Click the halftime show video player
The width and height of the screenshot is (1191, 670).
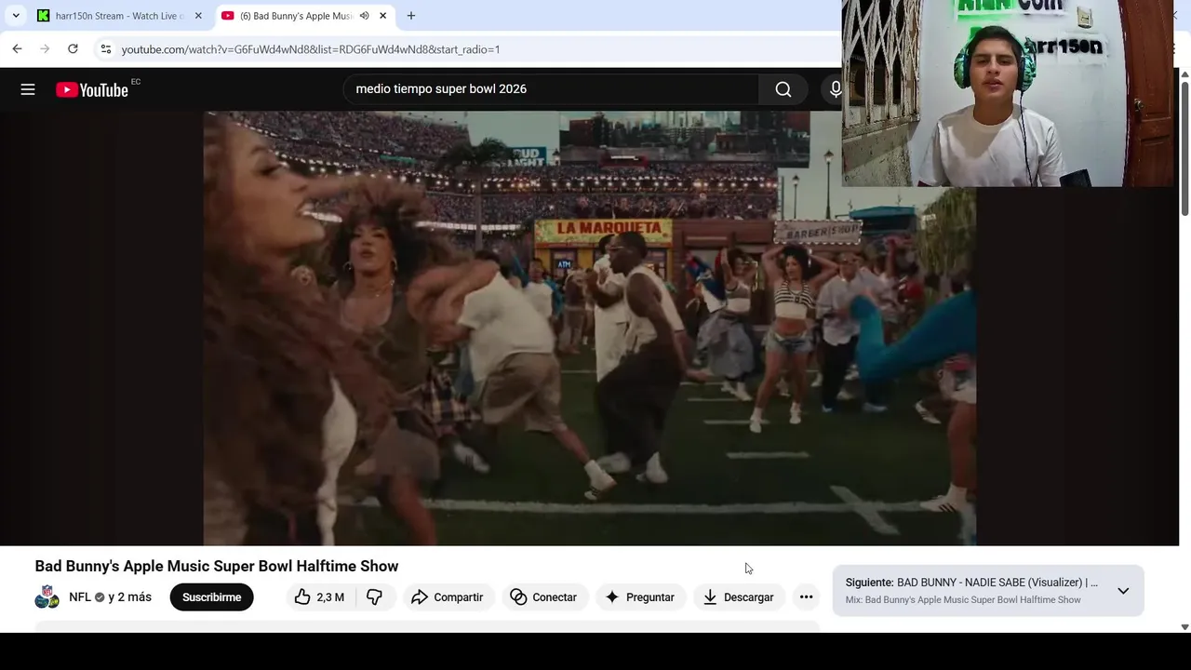[x=590, y=328]
